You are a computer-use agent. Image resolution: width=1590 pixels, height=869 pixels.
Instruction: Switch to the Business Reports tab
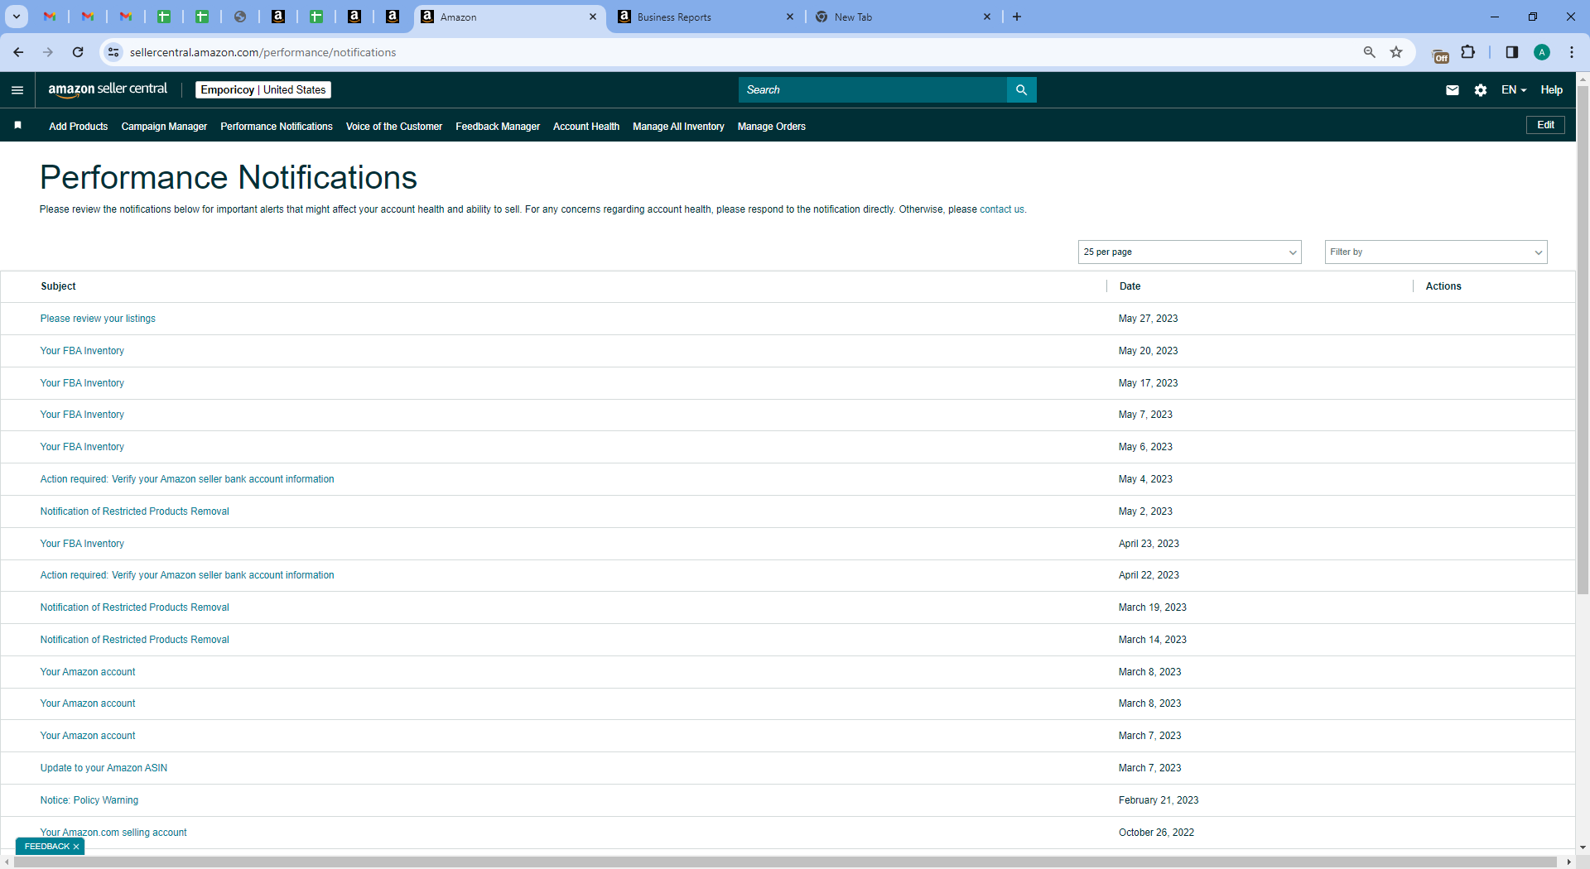coord(706,17)
